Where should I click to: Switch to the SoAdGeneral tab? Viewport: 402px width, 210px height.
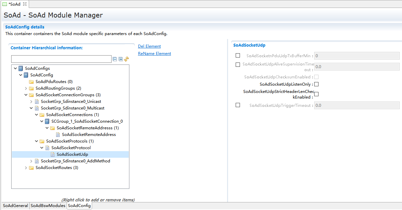pos(16,206)
